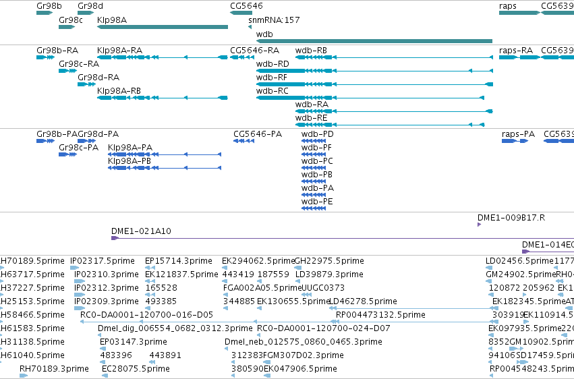
Task: Click the EK047906.5prime EST label
Action: coord(301,369)
